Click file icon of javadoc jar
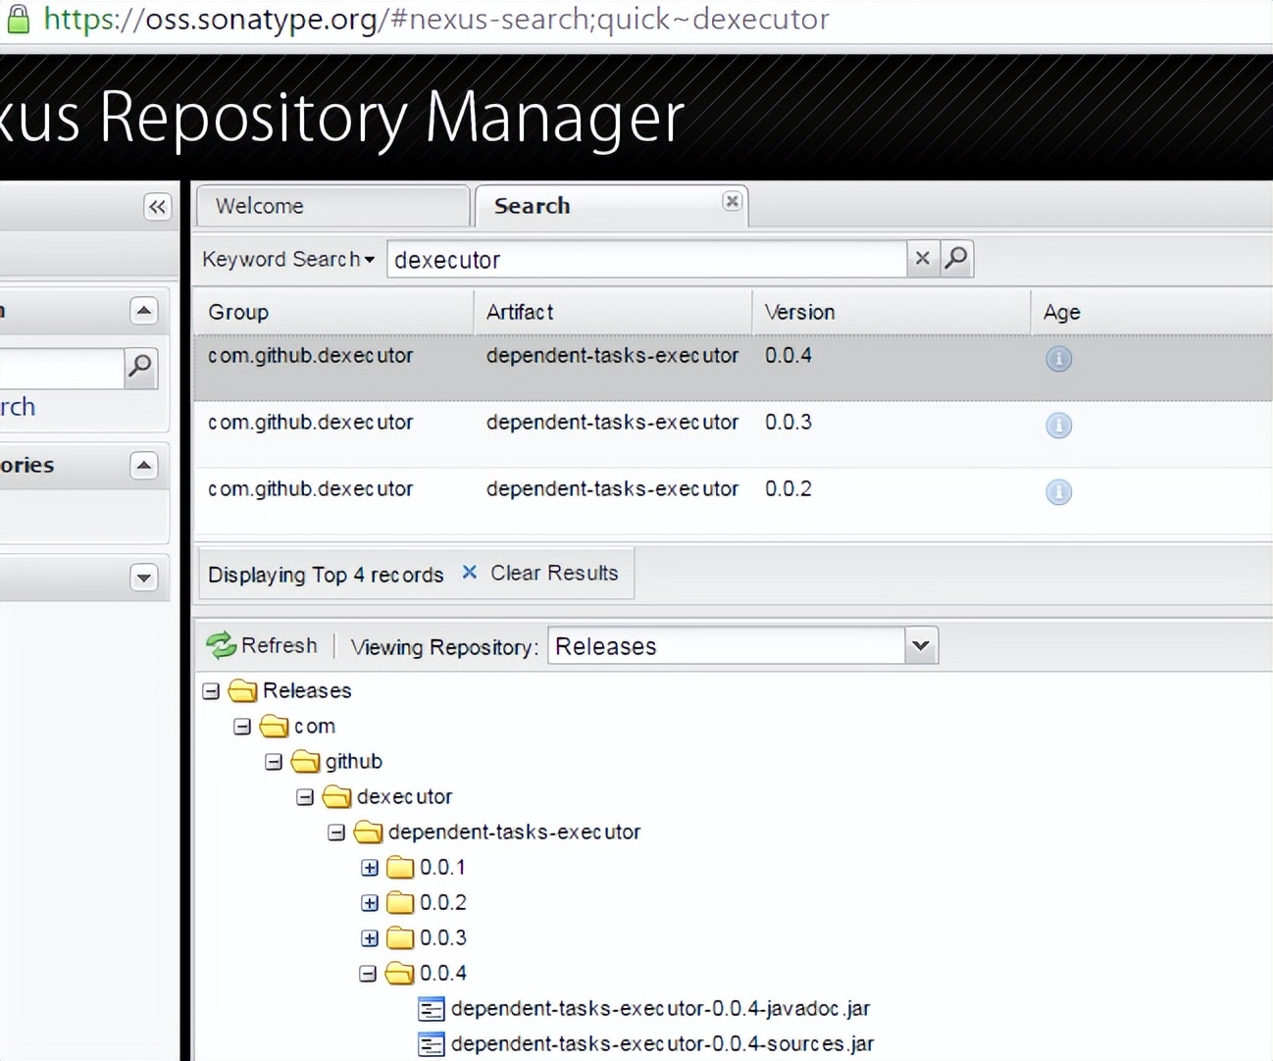The image size is (1273, 1061). click(x=432, y=1009)
